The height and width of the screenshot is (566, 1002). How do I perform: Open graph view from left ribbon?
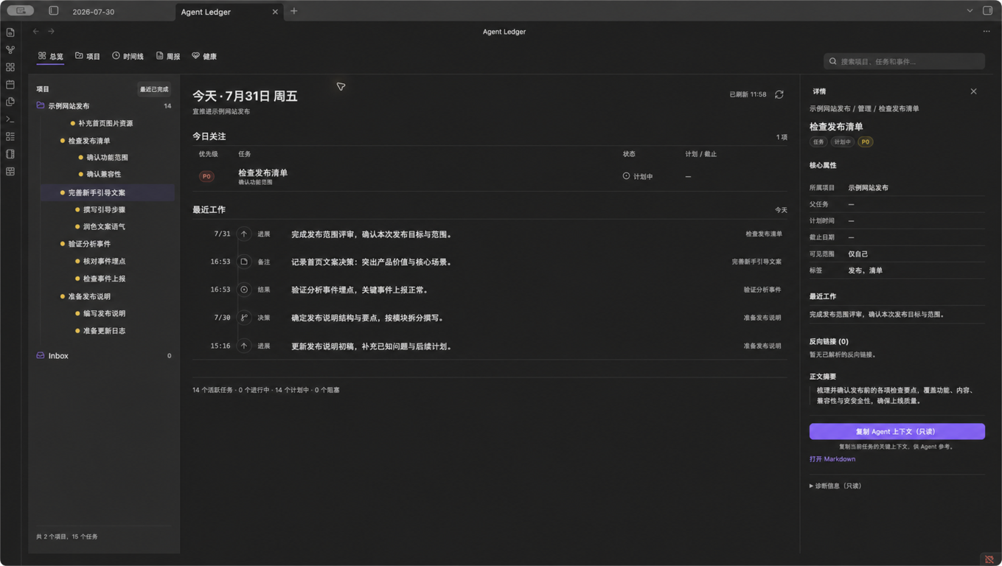[x=10, y=50]
